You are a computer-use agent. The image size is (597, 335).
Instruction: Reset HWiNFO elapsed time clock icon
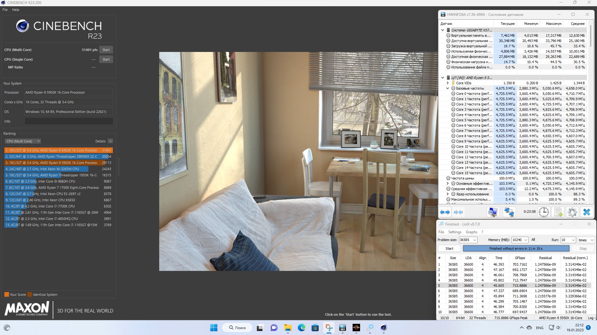544,212
